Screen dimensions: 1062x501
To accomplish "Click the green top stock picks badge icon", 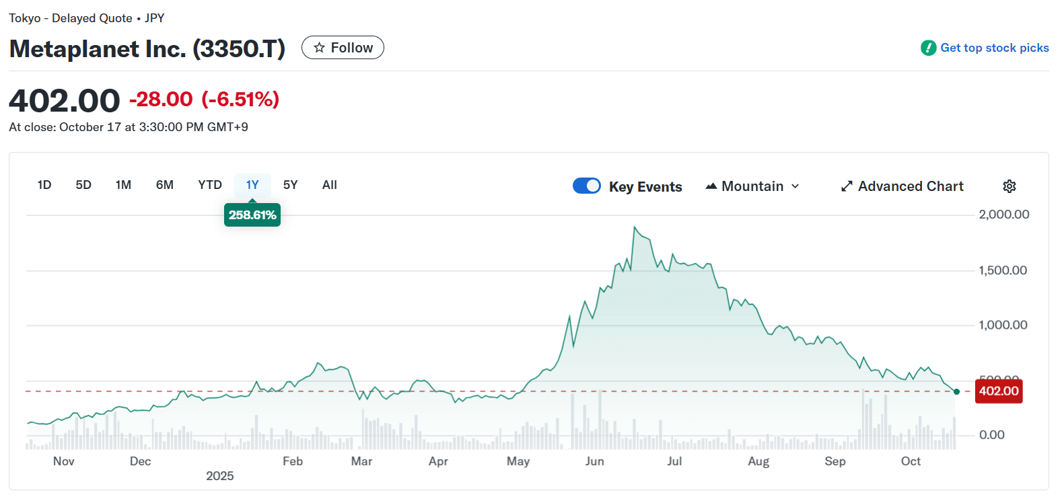I will pos(928,48).
